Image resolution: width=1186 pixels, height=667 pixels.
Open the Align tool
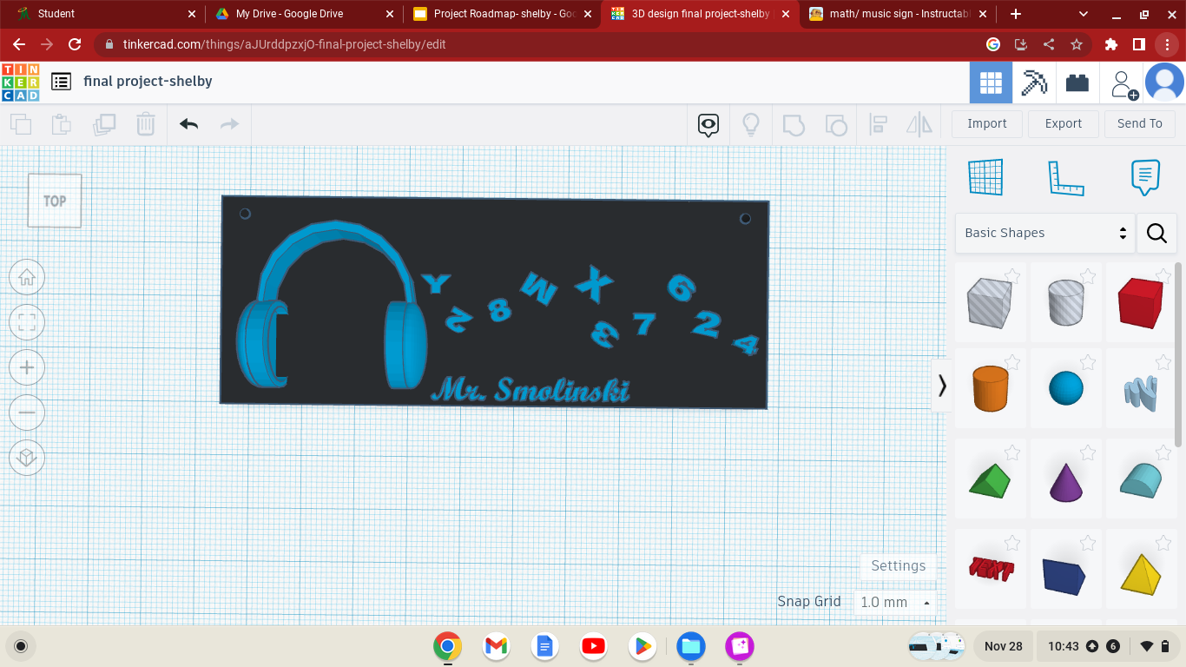[x=878, y=124]
